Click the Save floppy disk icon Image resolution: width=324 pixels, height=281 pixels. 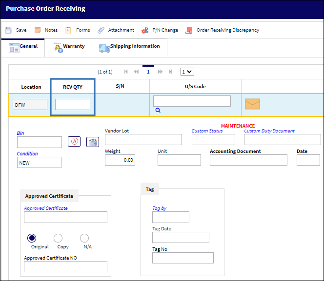[8, 30]
